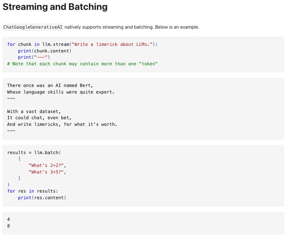Viewport: 287px width, 237px height.
Task: Click the print(chunk.content) line
Action: click(45, 51)
